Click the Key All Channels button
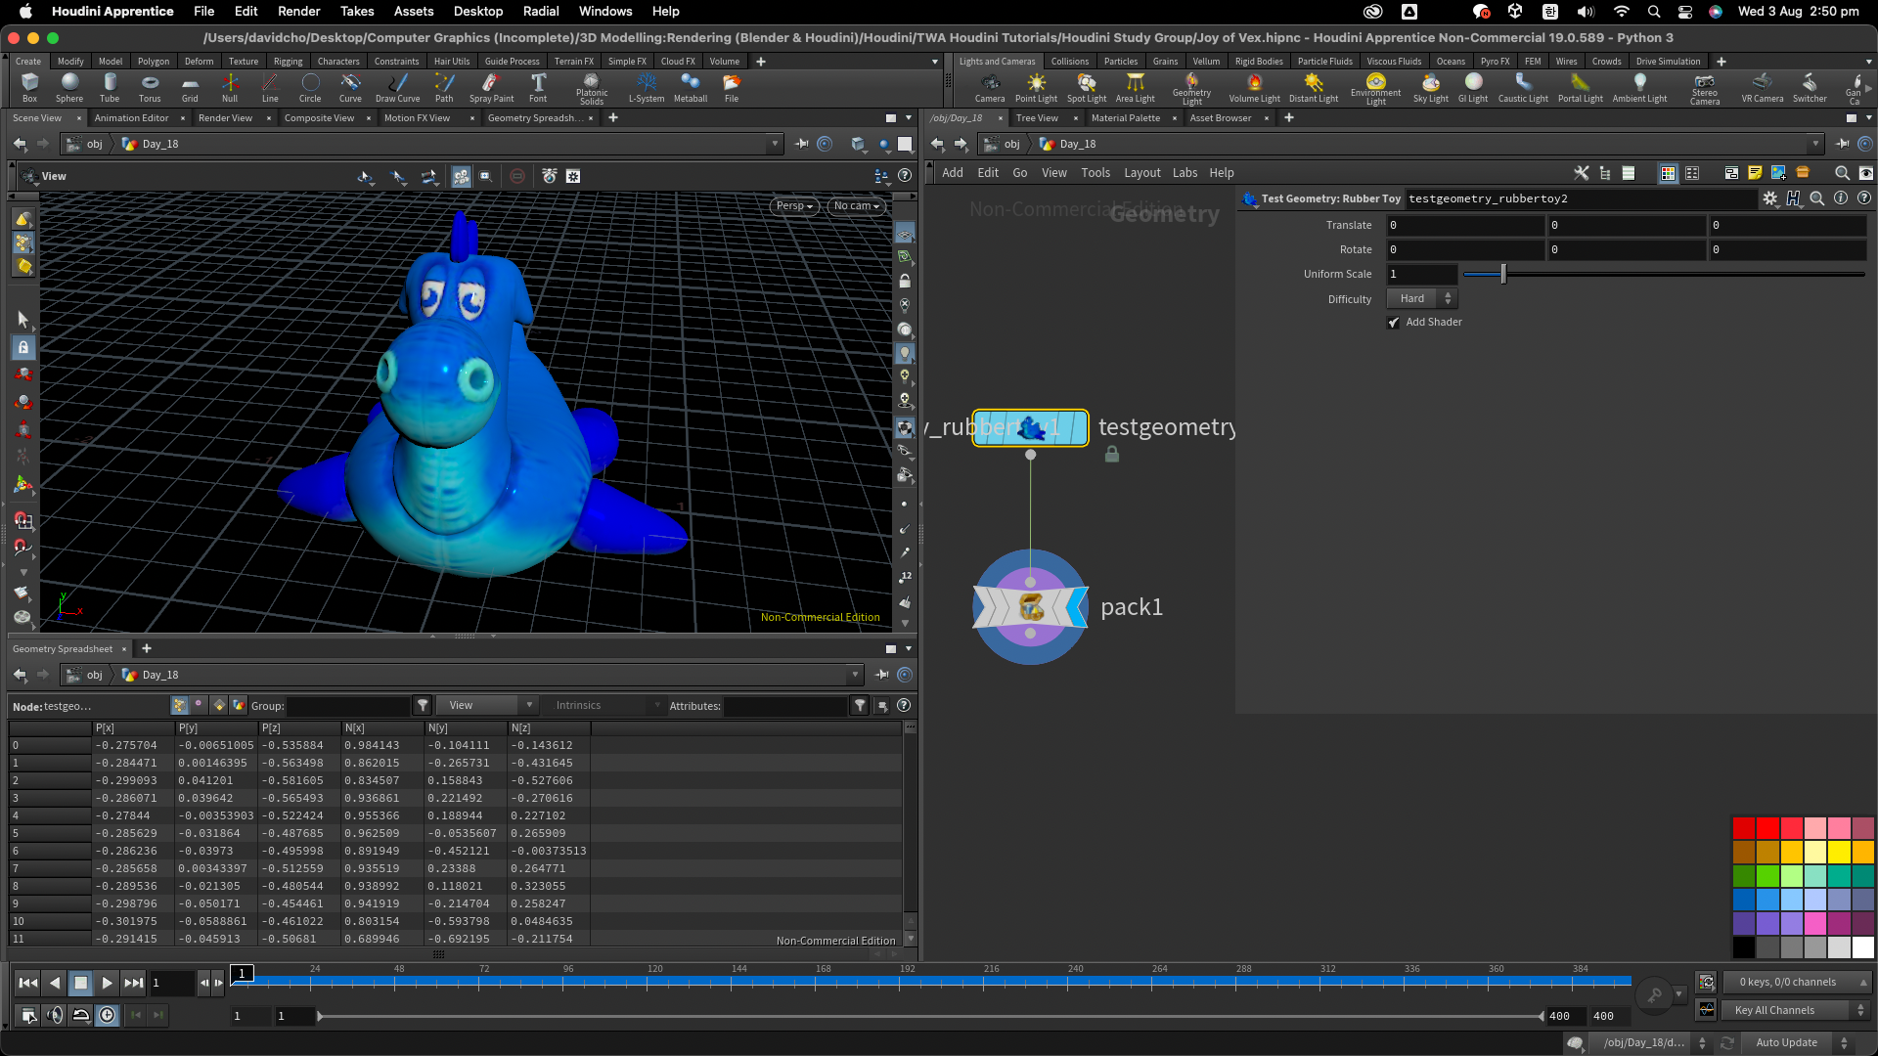The width and height of the screenshot is (1878, 1056). [1774, 1010]
